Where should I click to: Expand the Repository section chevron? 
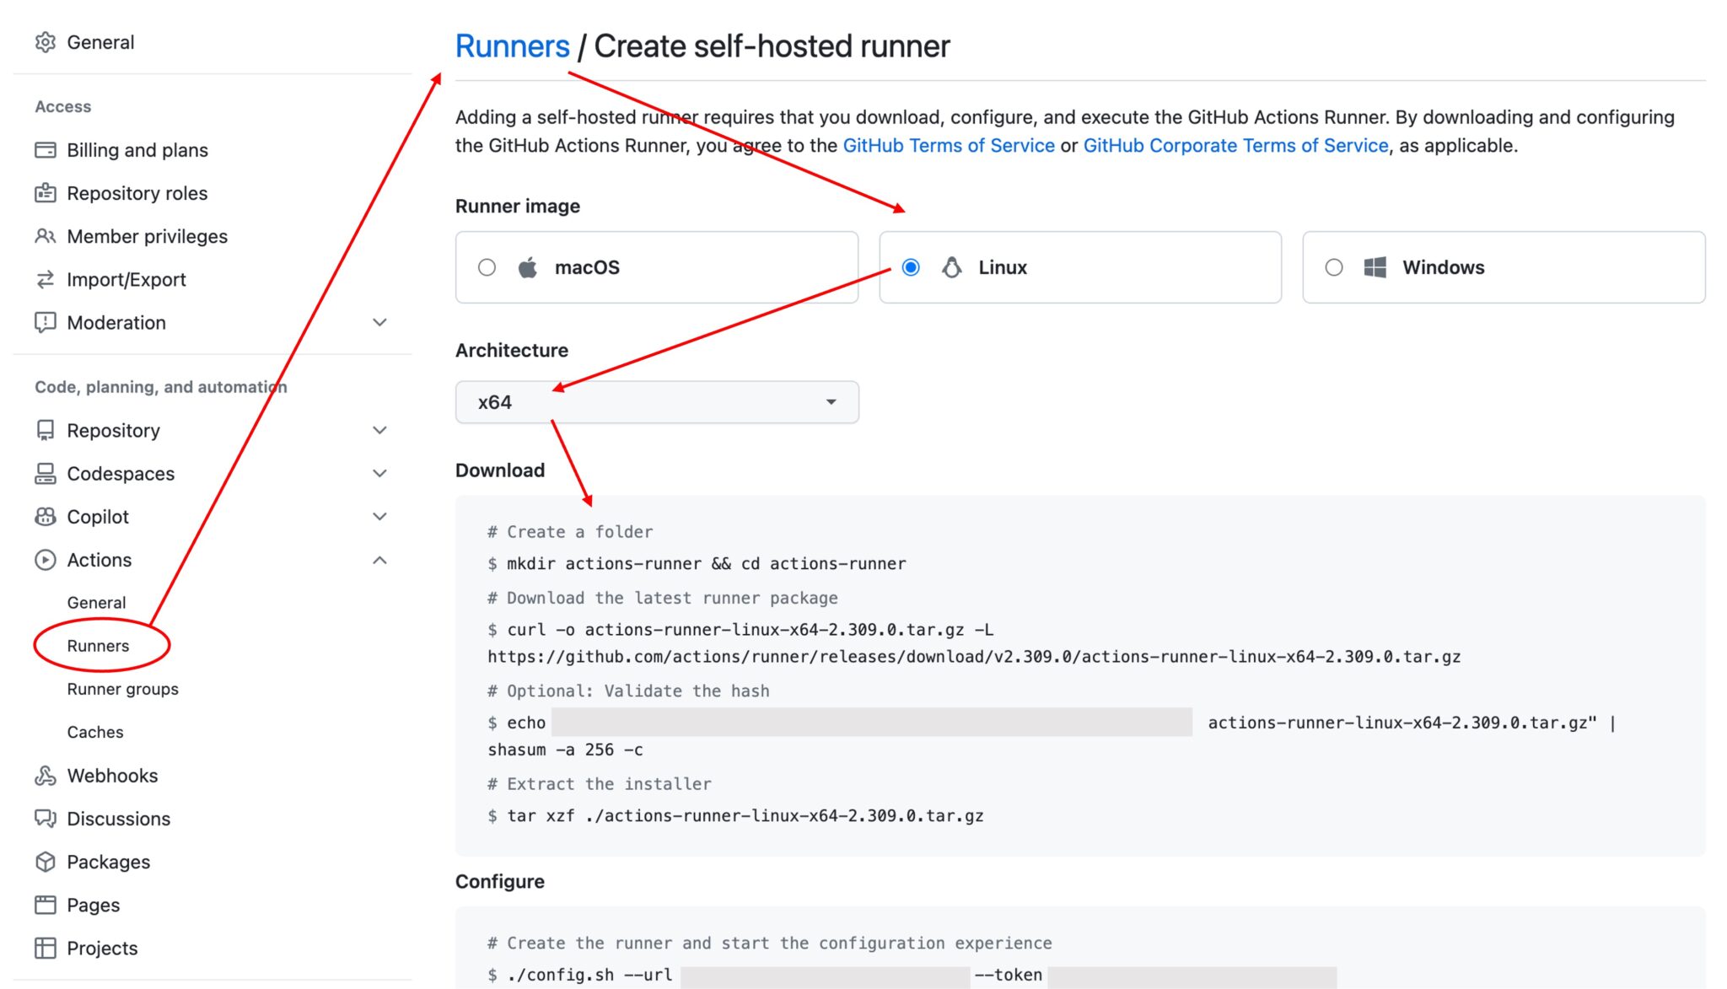point(380,430)
